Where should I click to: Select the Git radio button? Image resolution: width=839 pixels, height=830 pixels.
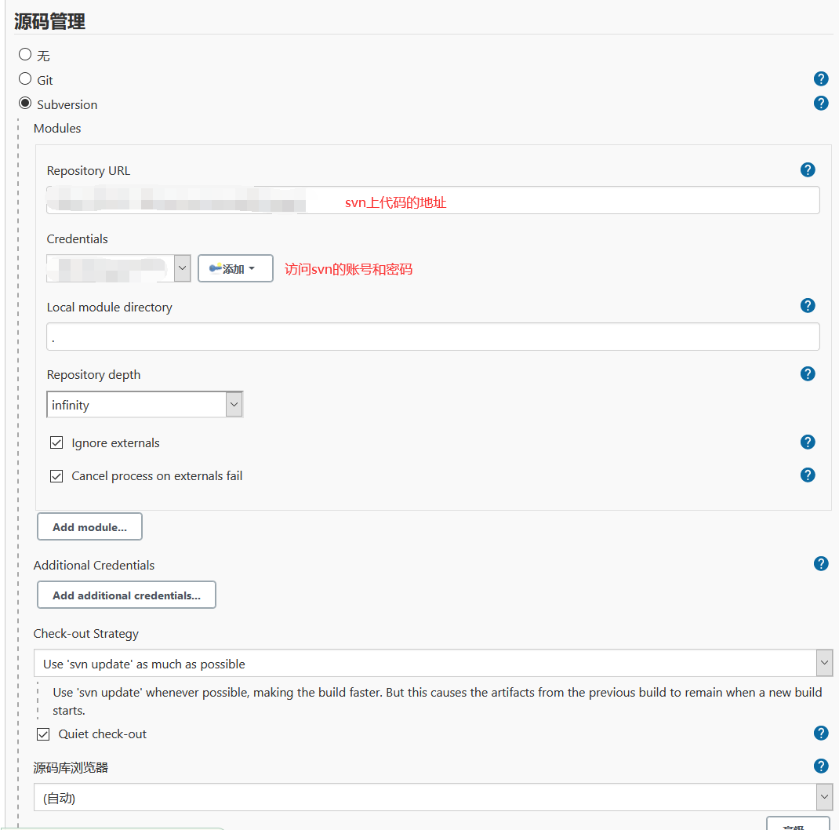(x=25, y=78)
